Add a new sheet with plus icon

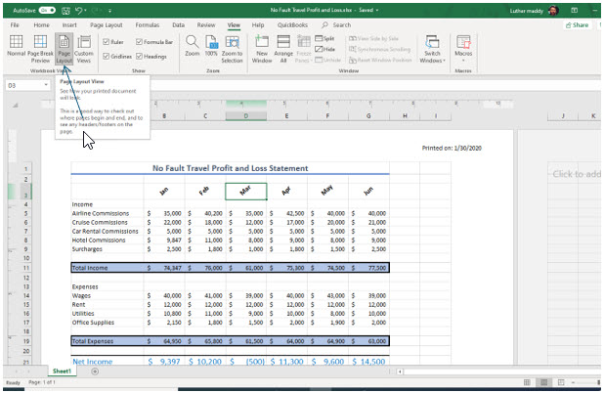pyautogui.click(x=95, y=371)
